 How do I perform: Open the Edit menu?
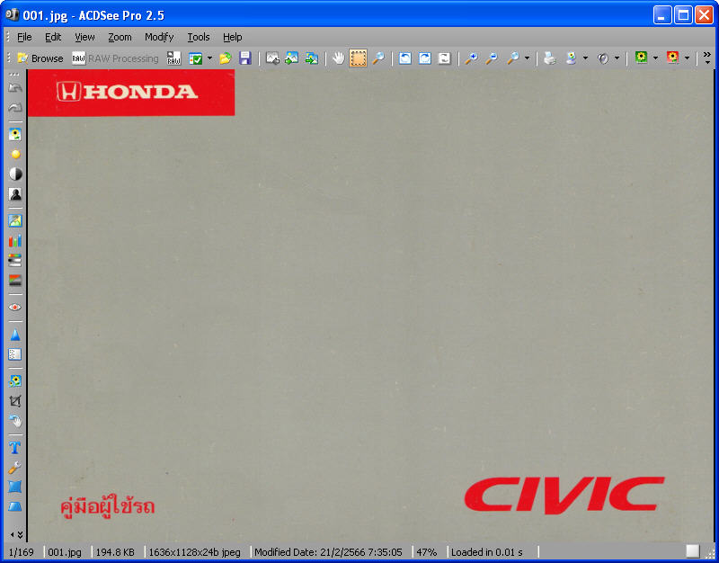coord(53,37)
